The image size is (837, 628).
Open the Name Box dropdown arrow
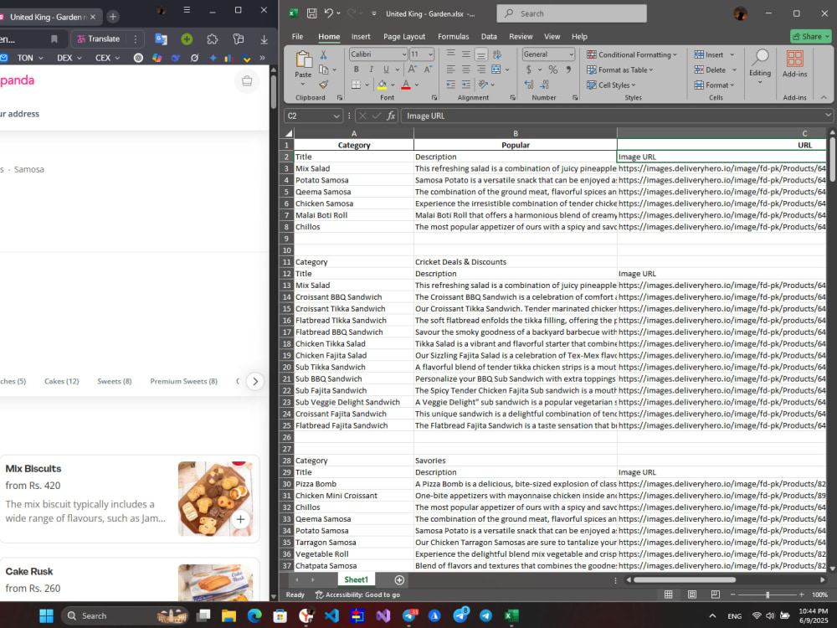coord(336,116)
